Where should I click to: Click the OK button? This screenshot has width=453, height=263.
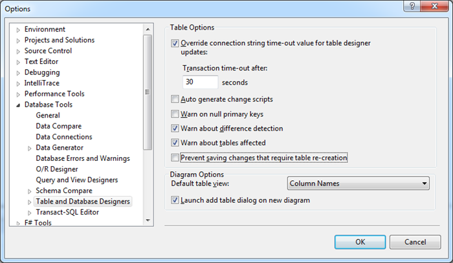click(360, 242)
